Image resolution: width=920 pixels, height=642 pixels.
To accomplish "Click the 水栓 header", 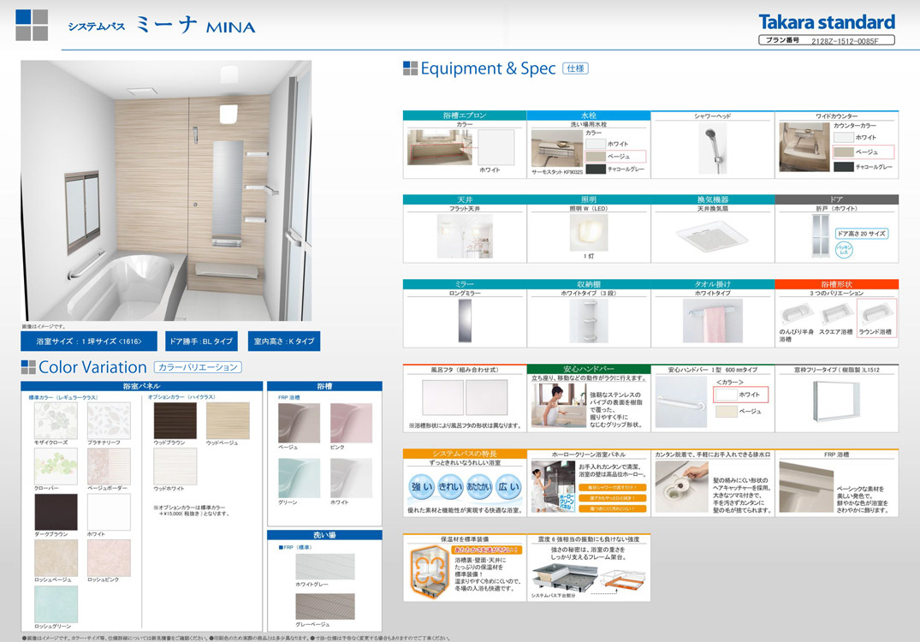I will click(x=589, y=116).
